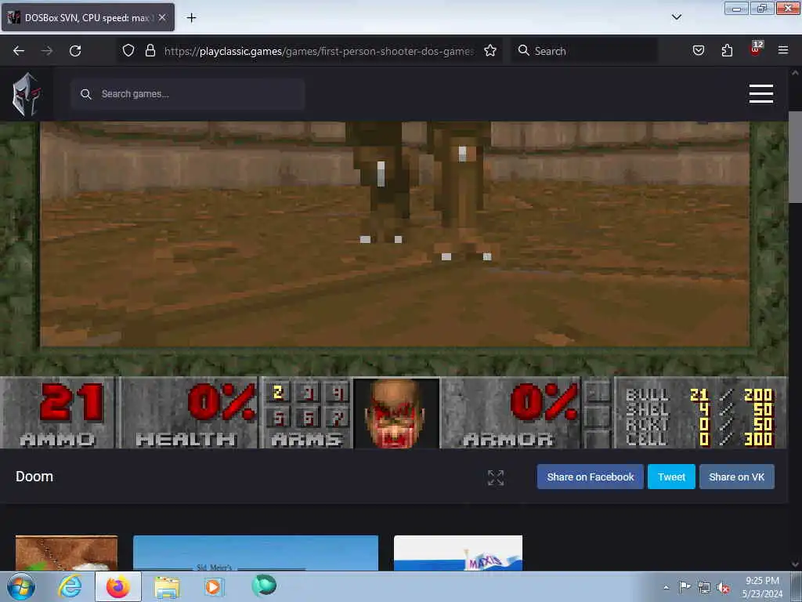Focus the Search games field
The image size is (802, 602).
point(188,94)
